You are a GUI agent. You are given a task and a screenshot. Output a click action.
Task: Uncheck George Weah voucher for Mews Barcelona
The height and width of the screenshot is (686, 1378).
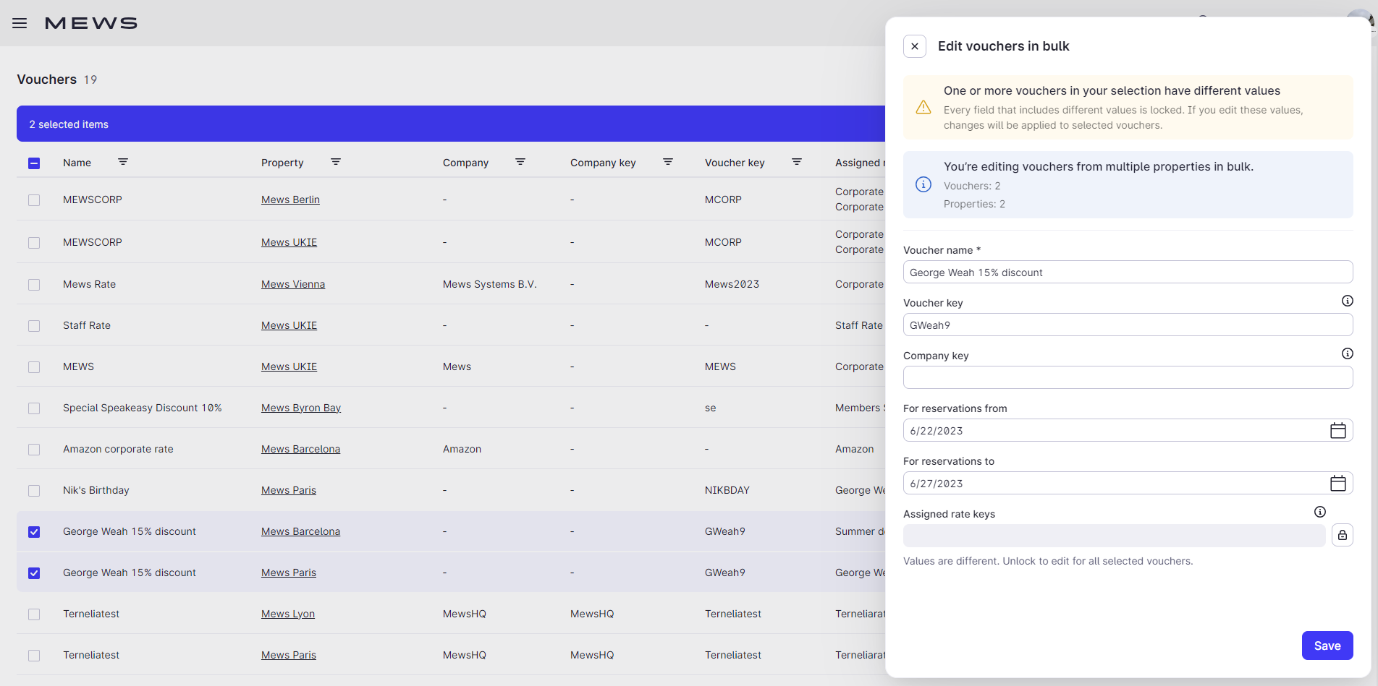pyautogui.click(x=34, y=532)
